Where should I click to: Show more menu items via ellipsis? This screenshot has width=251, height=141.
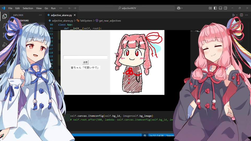click(61, 8)
